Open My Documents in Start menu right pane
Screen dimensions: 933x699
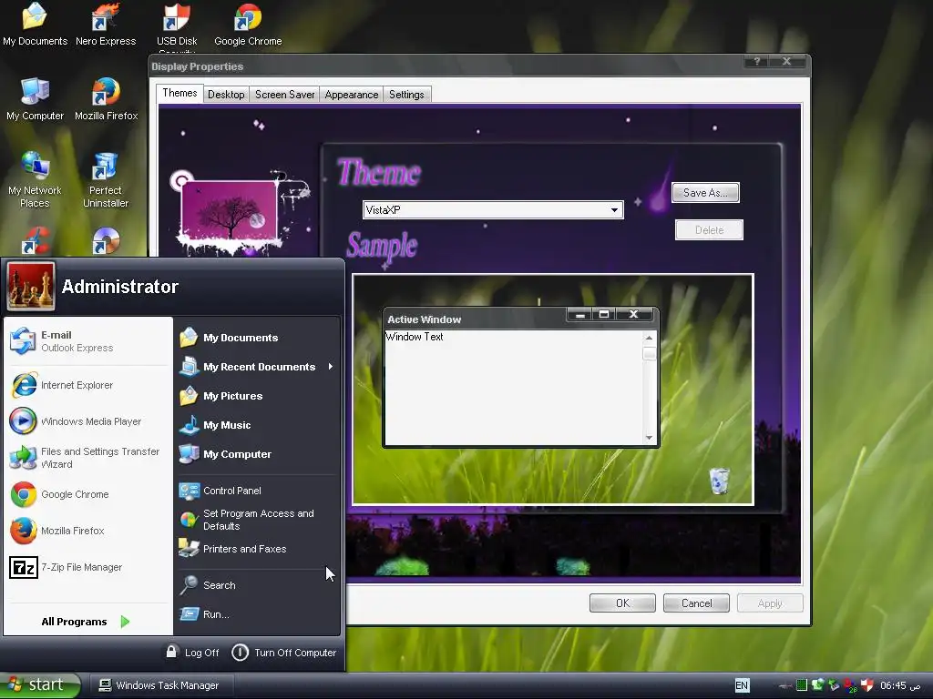coord(258,338)
